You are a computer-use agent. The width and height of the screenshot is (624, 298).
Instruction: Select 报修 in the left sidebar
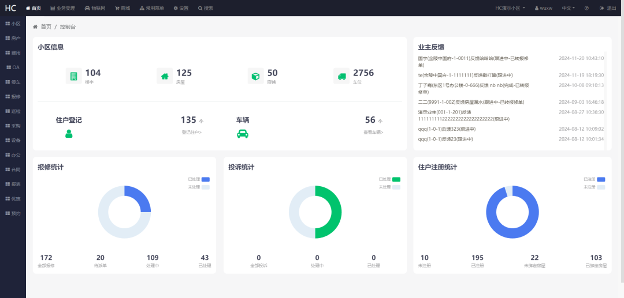pos(13,97)
